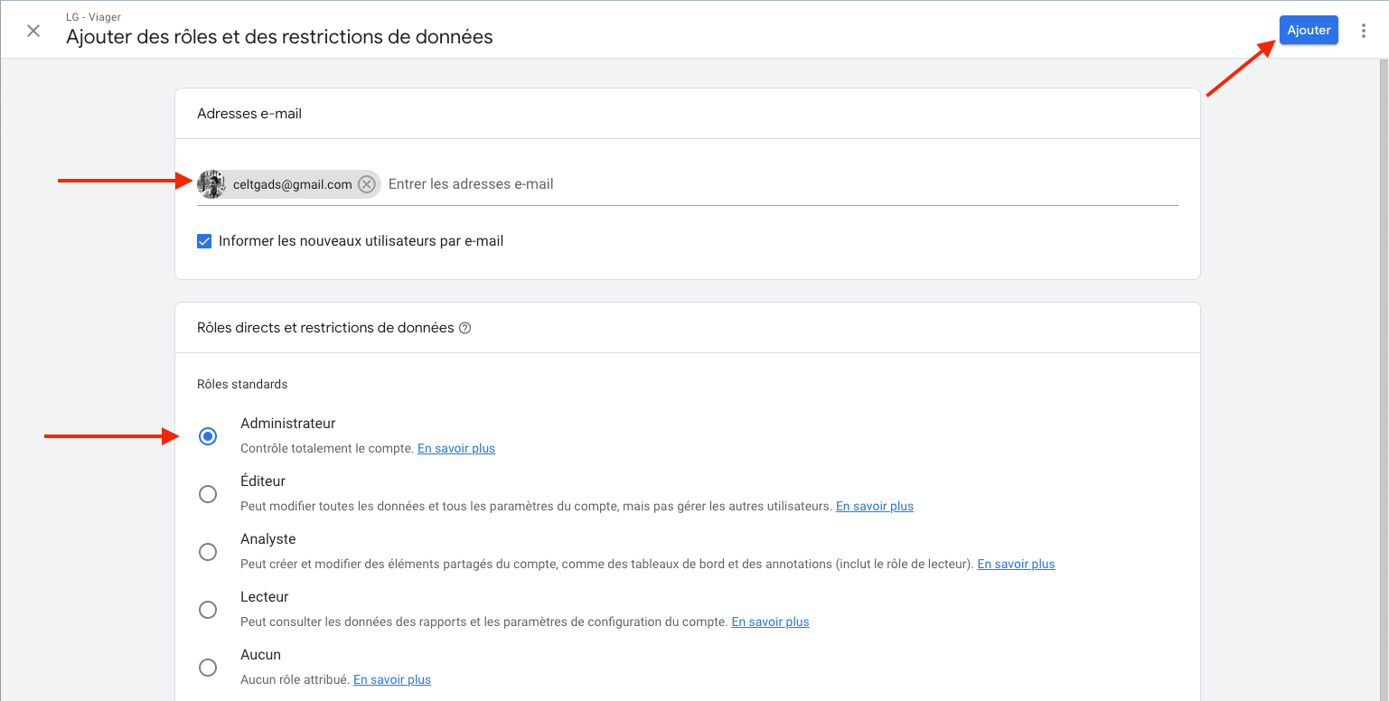Select the Analyste role radio button

coord(208,552)
